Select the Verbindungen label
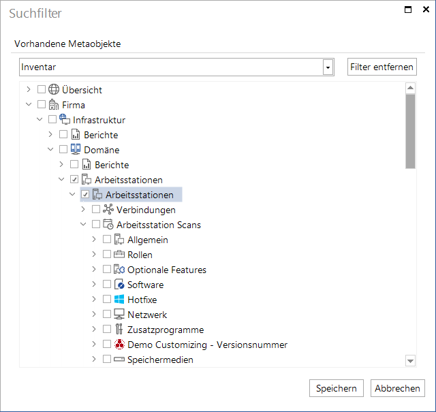Viewport: 436px width, 412px height. [x=146, y=210]
